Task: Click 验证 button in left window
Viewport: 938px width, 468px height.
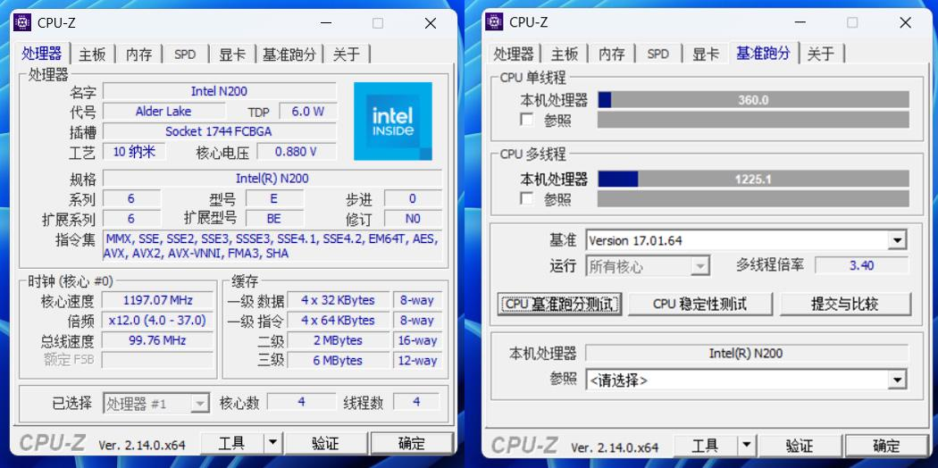Action: point(325,444)
